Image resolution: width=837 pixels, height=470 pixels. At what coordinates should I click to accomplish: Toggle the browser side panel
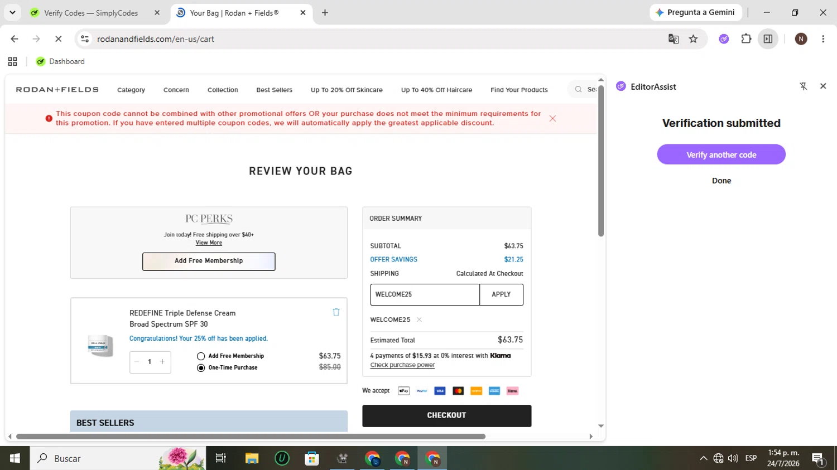tap(768, 39)
